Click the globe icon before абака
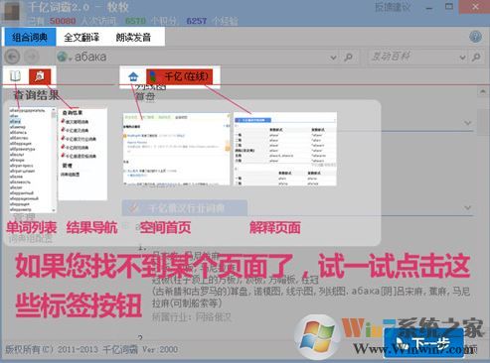490x363 pixels. [x=63, y=57]
